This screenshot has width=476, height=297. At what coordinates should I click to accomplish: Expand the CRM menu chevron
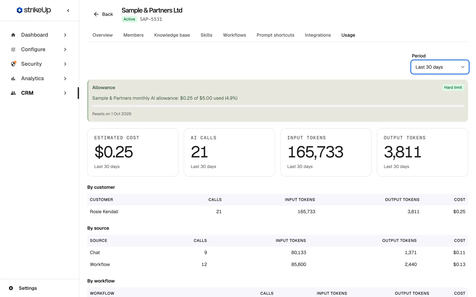pos(65,93)
